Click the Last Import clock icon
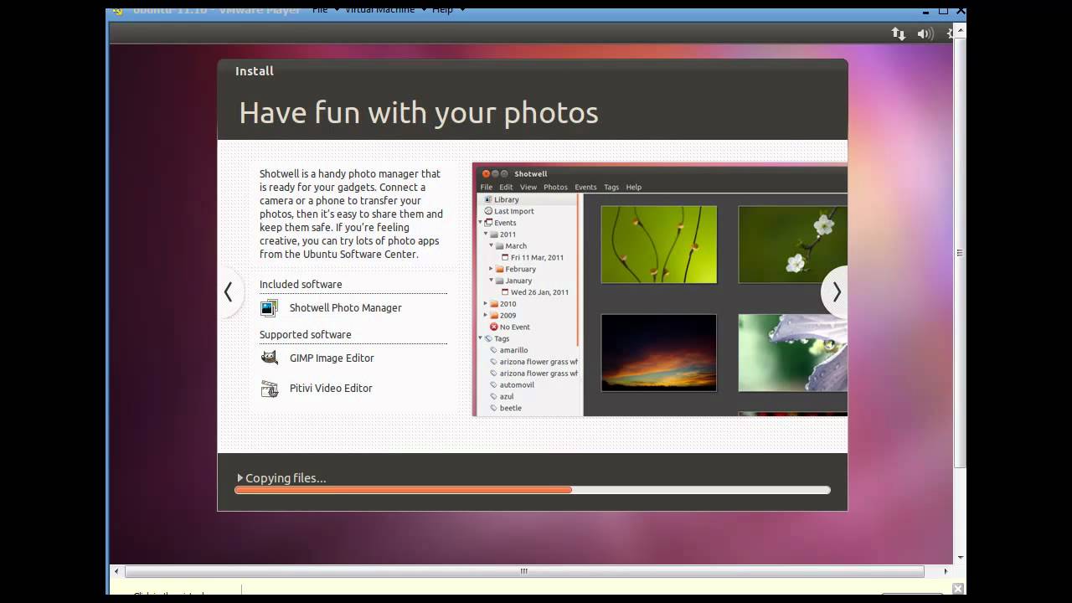The height and width of the screenshot is (603, 1072). point(488,211)
